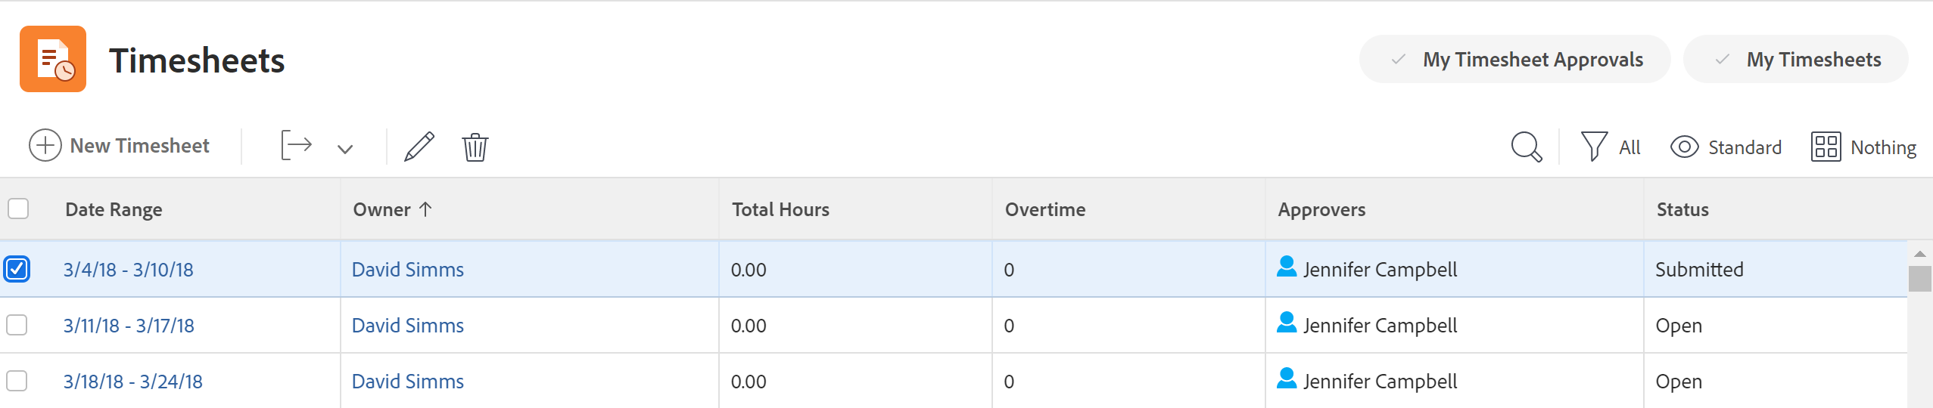Open search with magnifying glass icon
Image resolution: width=1933 pixels, height=408 pixels.
click(x=1526, y=147)
